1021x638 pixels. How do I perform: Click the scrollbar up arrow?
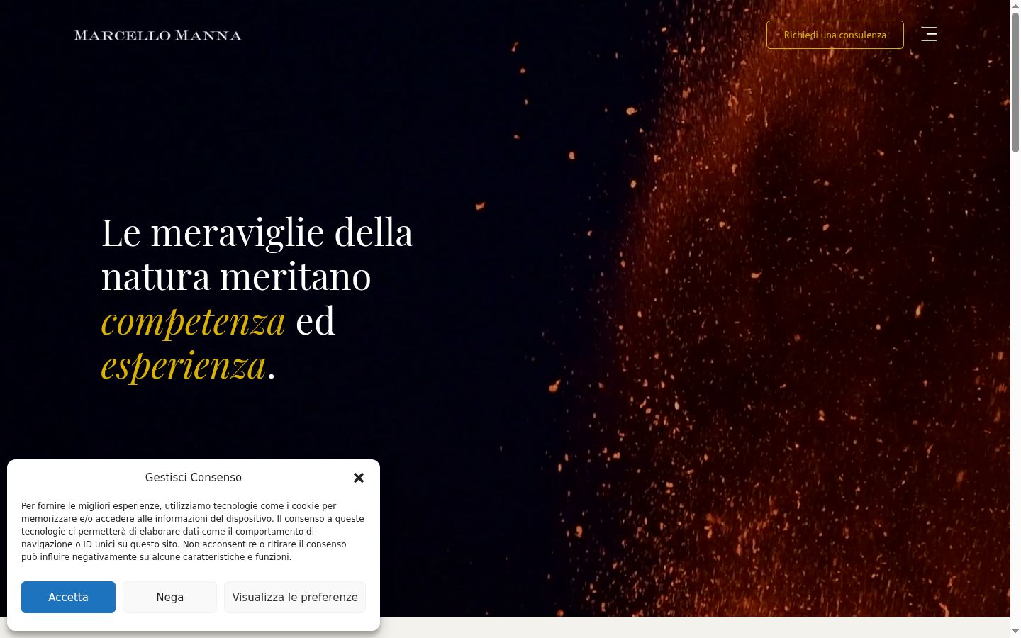1015,5
